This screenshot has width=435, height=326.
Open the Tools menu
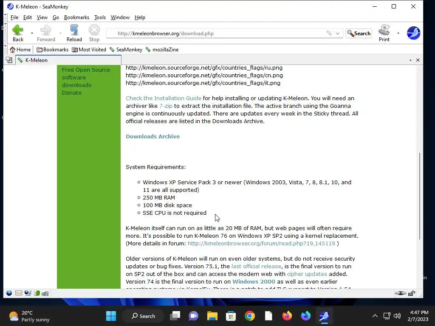pos(100,17)
